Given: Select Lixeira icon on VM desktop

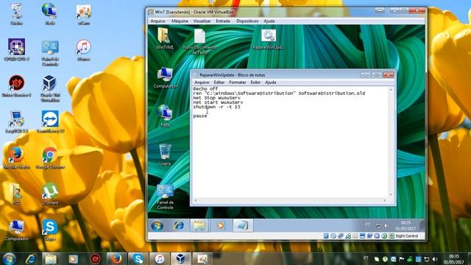Looking at the screenshot, I should point(165,155).
